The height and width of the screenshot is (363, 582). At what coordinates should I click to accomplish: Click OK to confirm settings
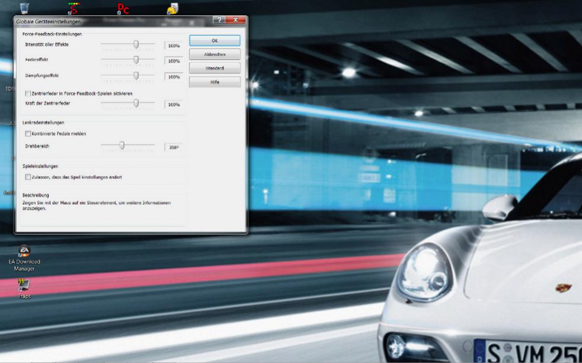point(215,40)
